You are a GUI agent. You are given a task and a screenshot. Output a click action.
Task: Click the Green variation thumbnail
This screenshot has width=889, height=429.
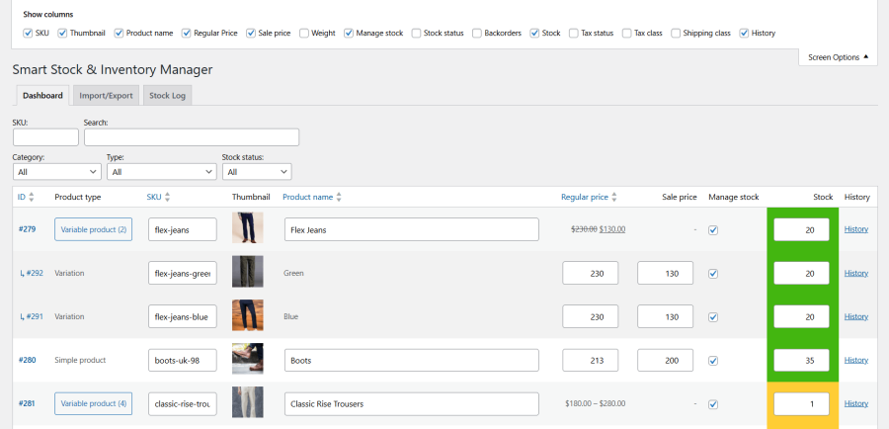tap(248, 273)
